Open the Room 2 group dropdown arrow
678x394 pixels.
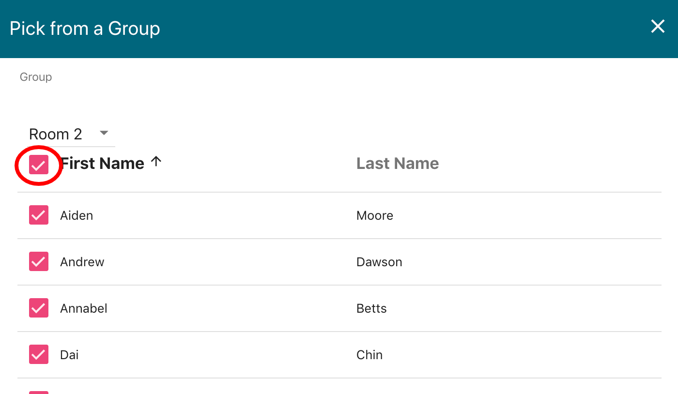104,133
